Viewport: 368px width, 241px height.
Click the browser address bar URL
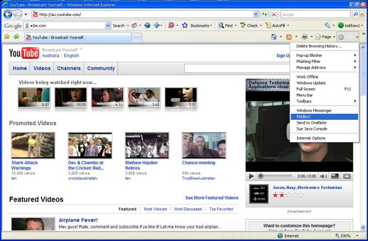60,15
